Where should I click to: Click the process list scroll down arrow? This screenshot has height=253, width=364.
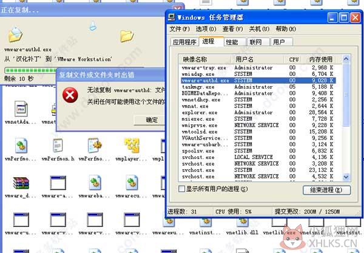click(x=346, y=177)
